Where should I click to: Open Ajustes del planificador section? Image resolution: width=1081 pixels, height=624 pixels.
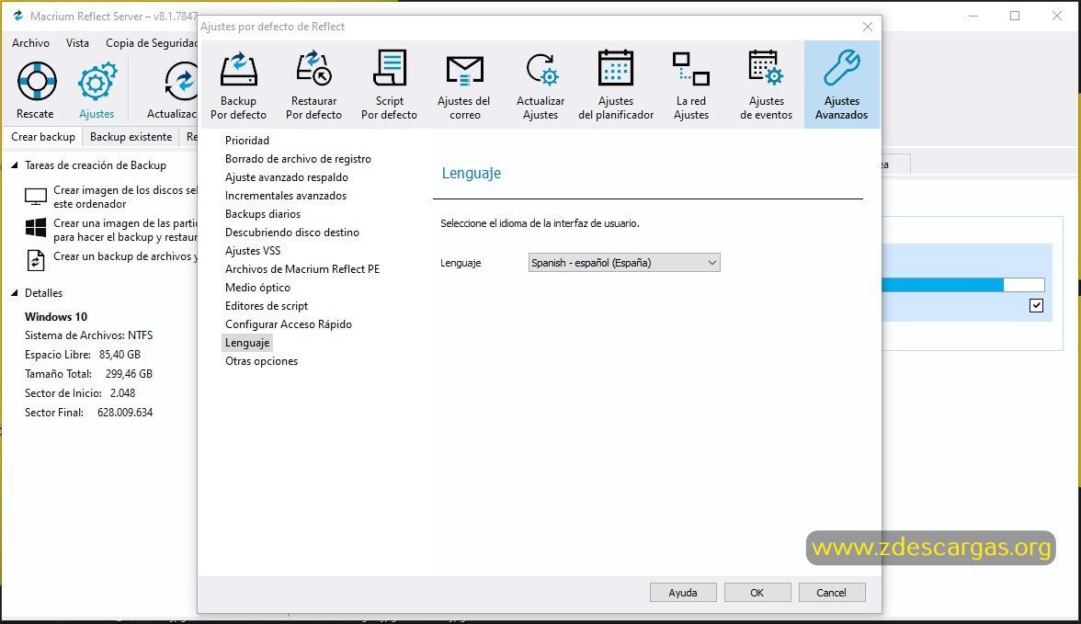click(x=616, y=85)
